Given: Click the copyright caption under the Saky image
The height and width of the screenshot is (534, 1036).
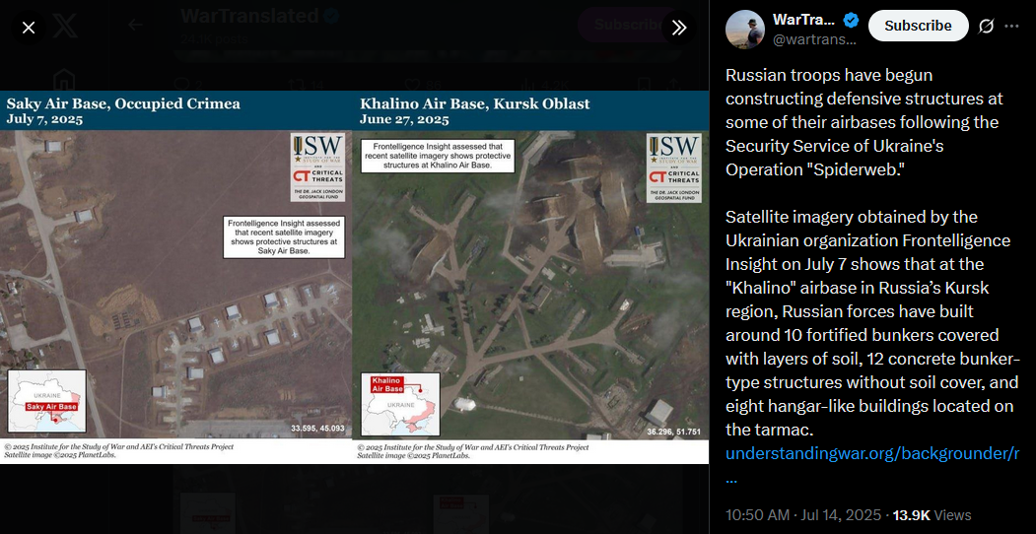Looking at the screenshot, I should 119,451.
